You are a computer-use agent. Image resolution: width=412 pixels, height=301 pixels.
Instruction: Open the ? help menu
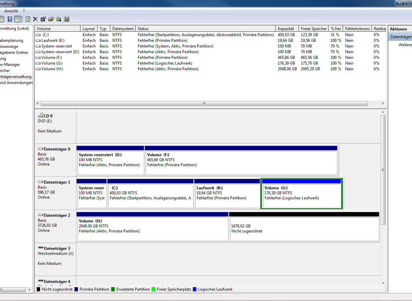[24, 11]
